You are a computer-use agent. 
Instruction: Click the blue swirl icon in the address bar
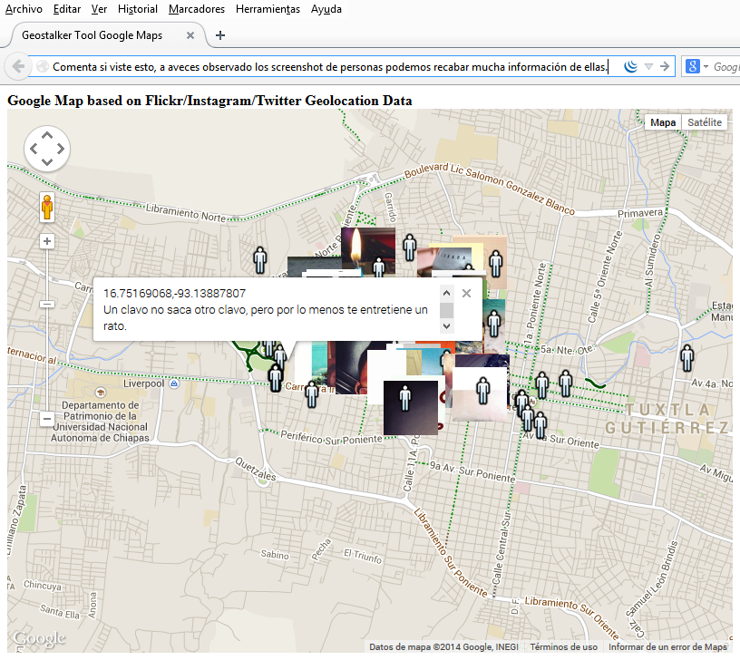pyautogui.click(x=630, y=66)
